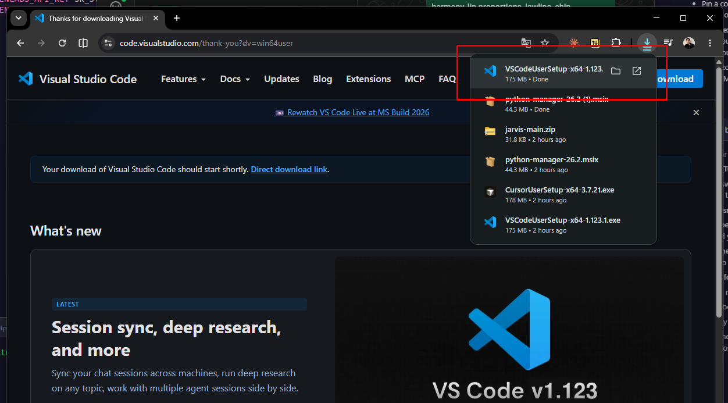
Task: Go back to the previous page
Action: [20, 43]
